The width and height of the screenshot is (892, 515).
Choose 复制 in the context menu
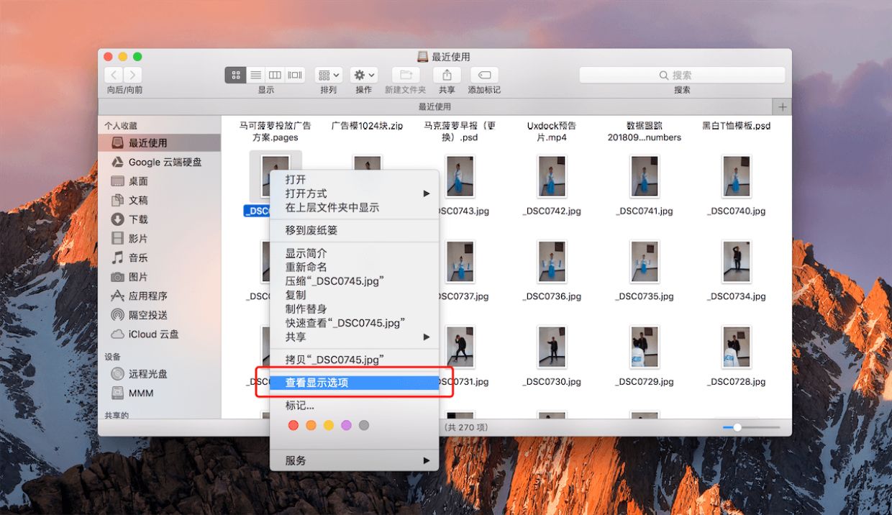click(x=354, y=295)
